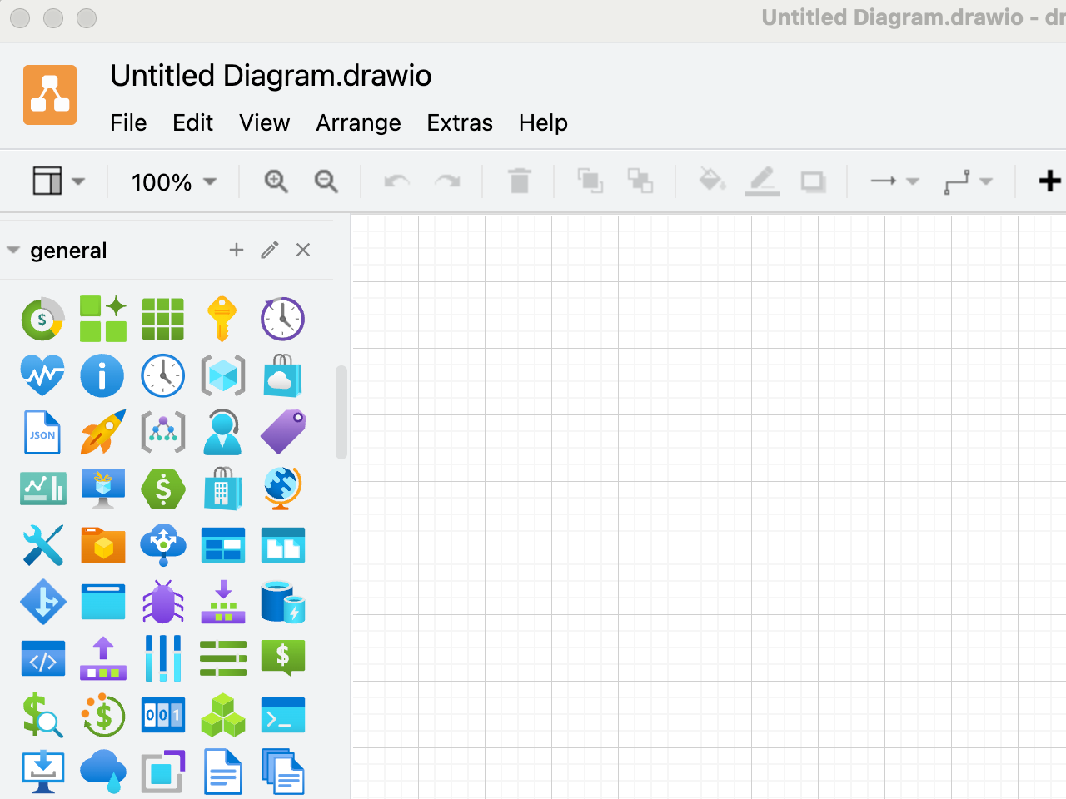The image size is (1066, 799).
Task: Select the blue heart monitor icon
Action: pos(42,375)
